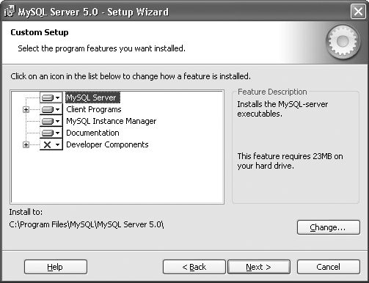The width and height of the screenshot is (369, 283).
Task: Select MySQL Instance Manager in the list
Action: 112,121
